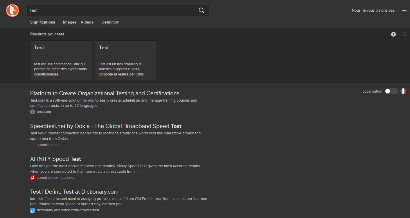The image size is (410, 218).
Task: Open the Dictionary.com definition result
Action: [x=74, y=192]
